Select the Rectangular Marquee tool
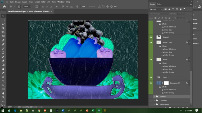 pyautogui.click(x=3, y=20)
